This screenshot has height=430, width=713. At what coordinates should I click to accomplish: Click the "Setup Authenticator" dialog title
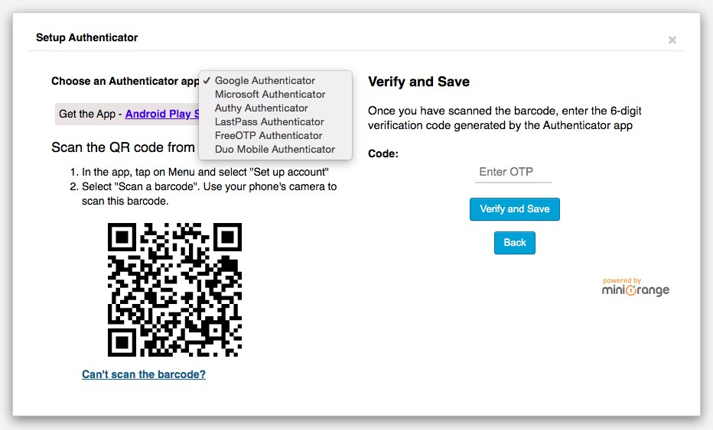click(x=86, y=37)
